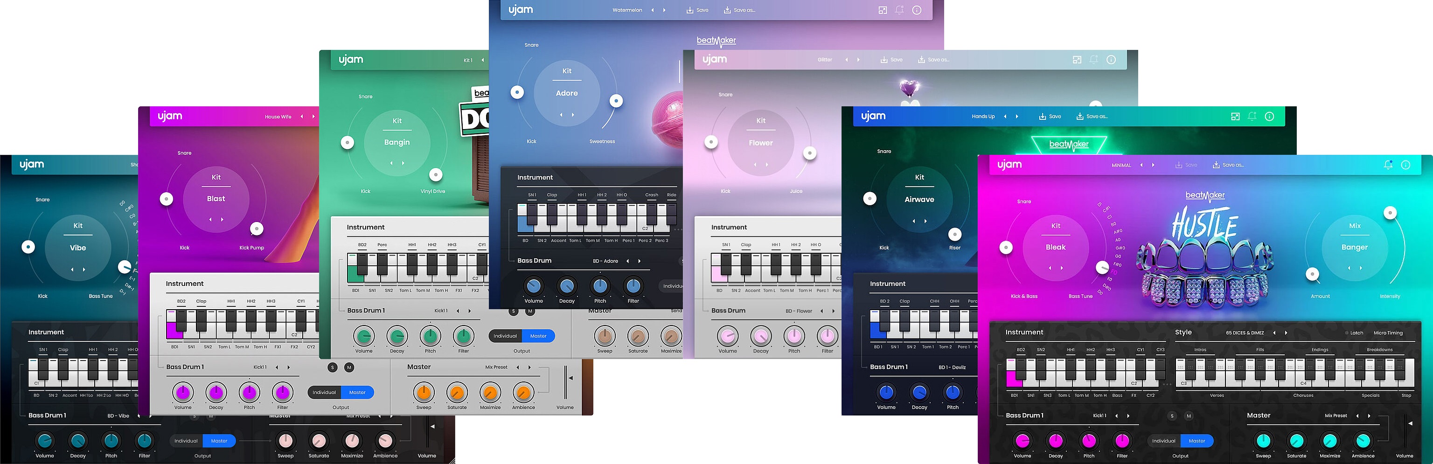Viewport: 1433px width, 464px height.
Task: Open notifications bell in the Hands Up window
Action: 1252,116
